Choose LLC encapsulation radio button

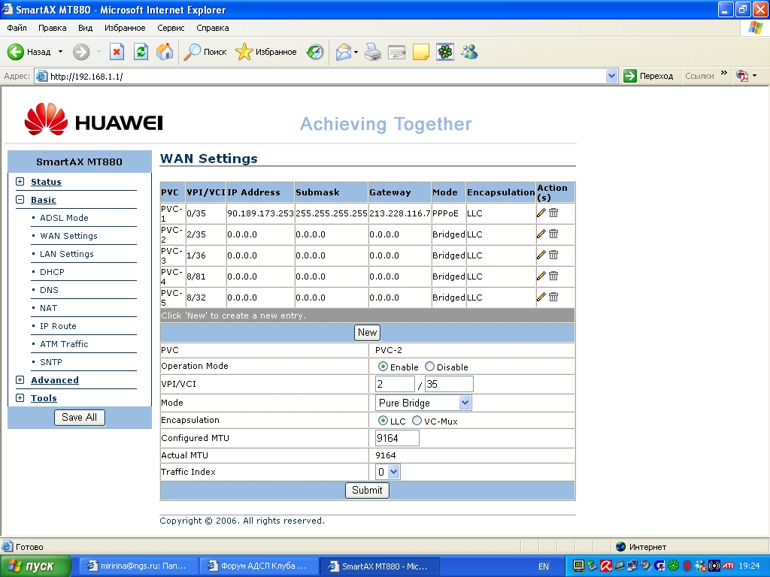click(x=383, y=421)
